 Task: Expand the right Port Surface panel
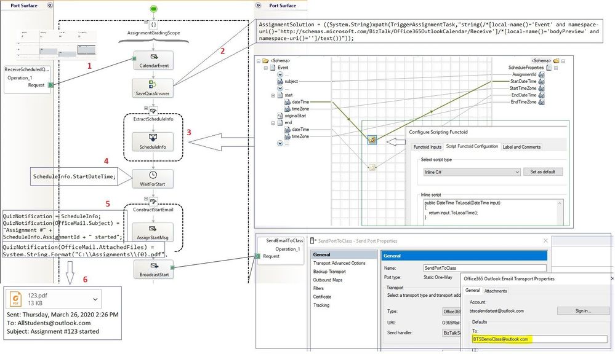(x=258, y=5)
